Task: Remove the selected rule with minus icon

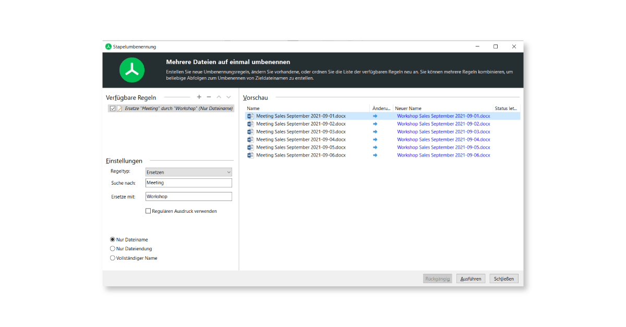Action: click(209, 97)
